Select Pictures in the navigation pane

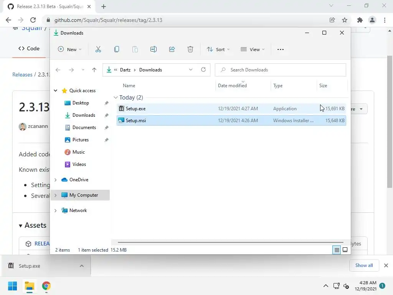pyautogui.click(x=80, y=140)
